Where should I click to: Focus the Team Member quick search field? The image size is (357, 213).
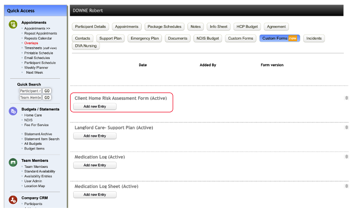[30, 98]
